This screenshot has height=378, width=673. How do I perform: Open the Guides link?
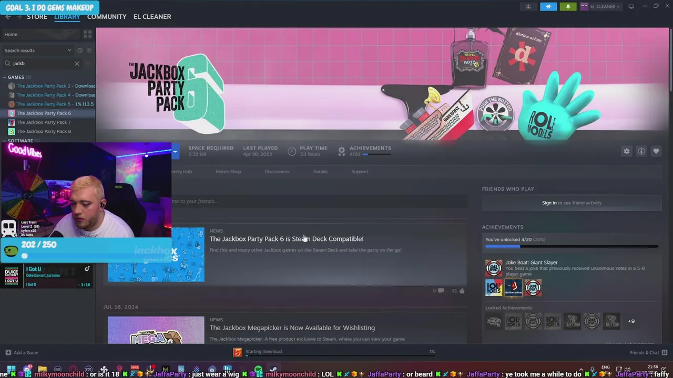pos(320,172)
